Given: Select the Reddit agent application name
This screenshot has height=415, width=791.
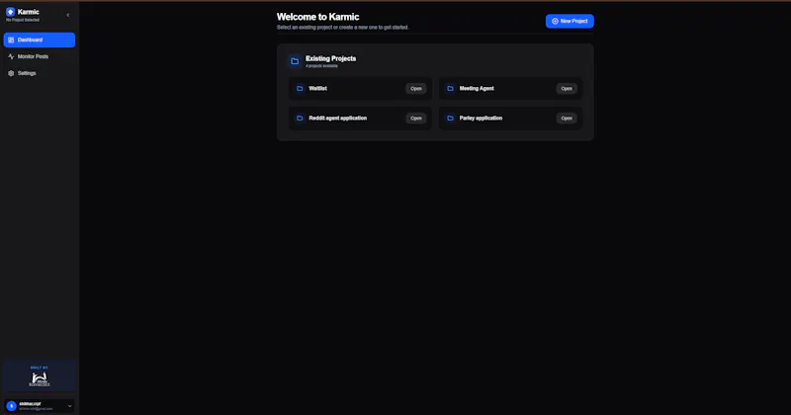Looking at the screenshot, I should (337, 118).
